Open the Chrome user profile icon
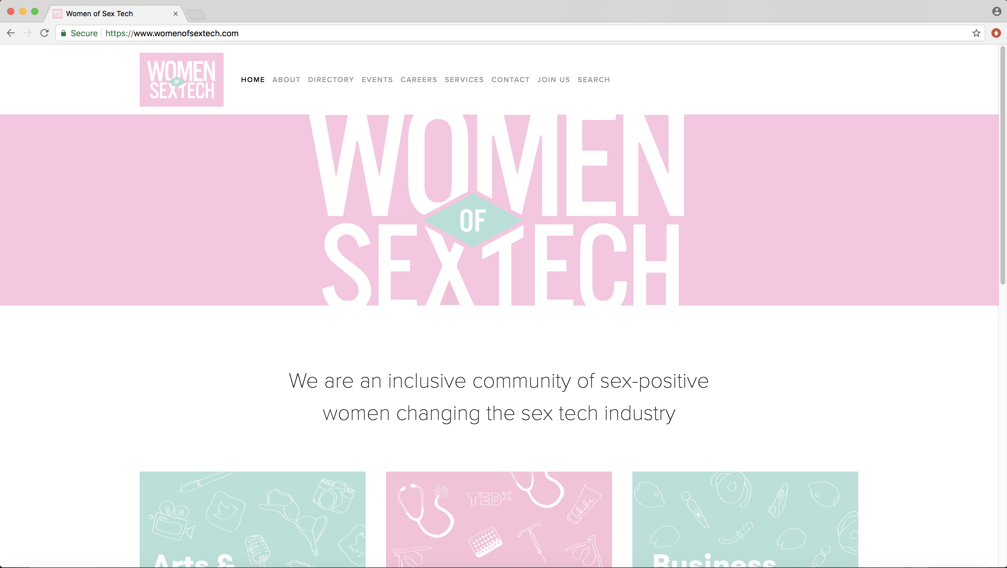1007x568 pixels. click(x=997, y=11)
